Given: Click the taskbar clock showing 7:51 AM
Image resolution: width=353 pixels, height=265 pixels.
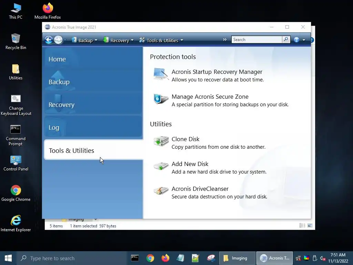Looking at the screenshot, I should [x=338, y=258].
